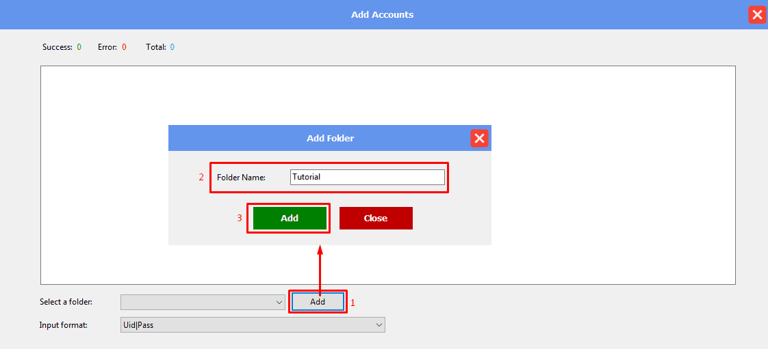Click the "Select a folder:" label
Image resolution: width=768 pixels, height=349 pixels.
coord(66,302)
